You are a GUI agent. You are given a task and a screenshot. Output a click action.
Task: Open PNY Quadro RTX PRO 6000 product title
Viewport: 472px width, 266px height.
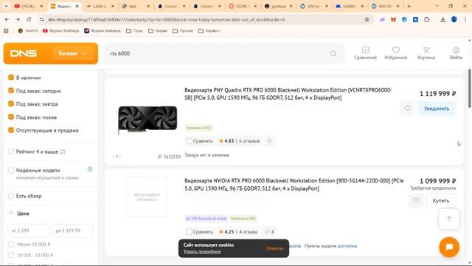(x=288, y=94)
